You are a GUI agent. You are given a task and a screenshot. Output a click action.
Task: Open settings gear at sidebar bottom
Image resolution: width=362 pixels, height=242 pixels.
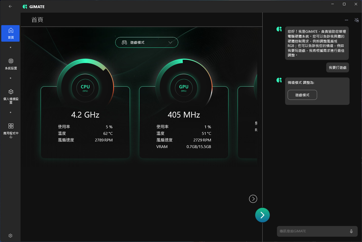click(x=10, y=236)
